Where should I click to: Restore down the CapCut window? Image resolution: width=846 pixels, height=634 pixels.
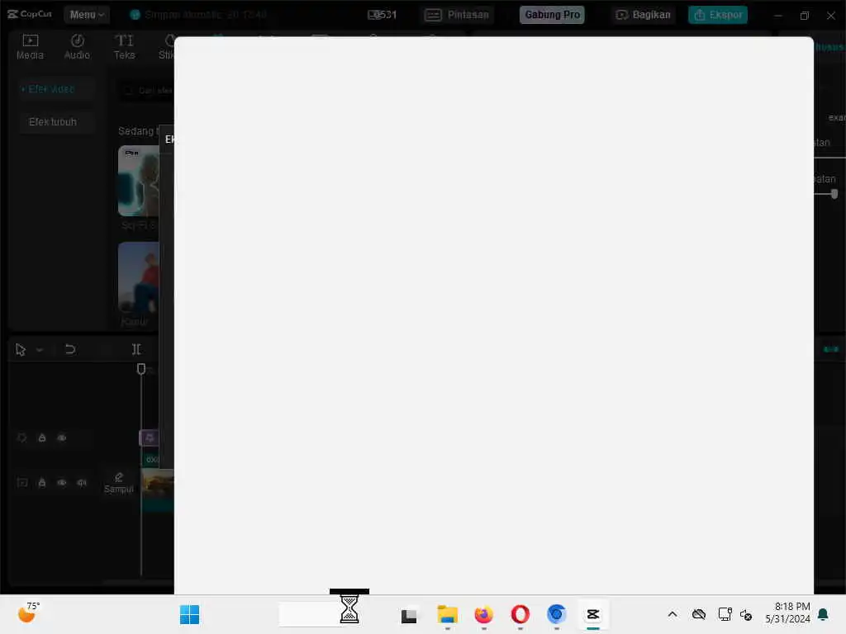pos(805,15)
